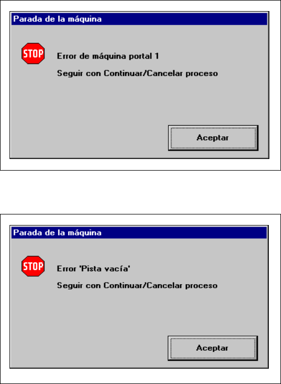The width and height of the screenshot is (281, 384).
Task: Click the word 'proceso' in the upper dialog
Action: pos(201,74)
